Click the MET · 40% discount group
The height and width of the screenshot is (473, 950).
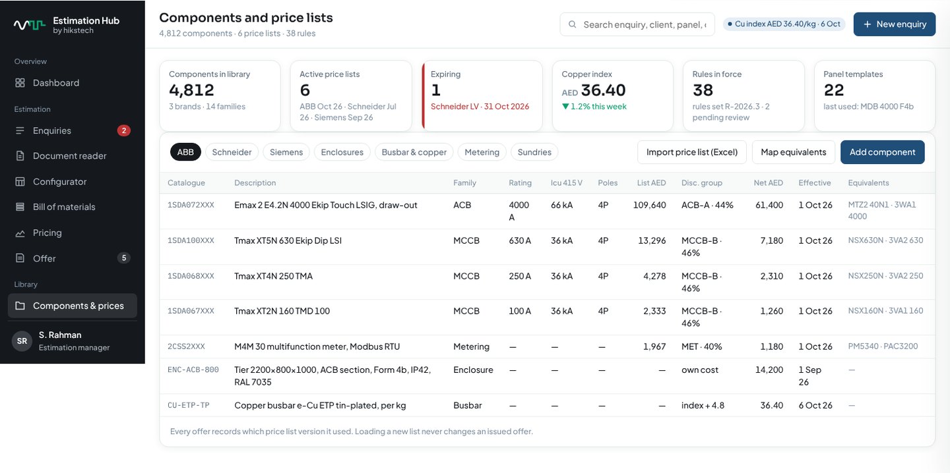(702, 347)
